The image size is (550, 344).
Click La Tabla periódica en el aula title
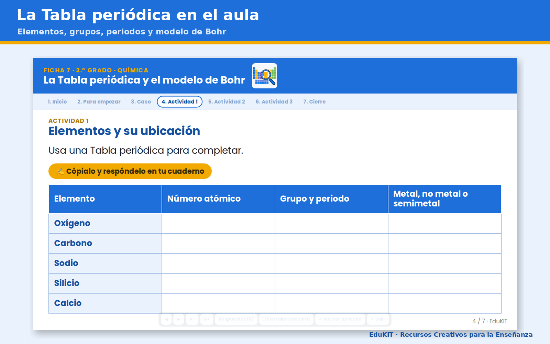138,15
